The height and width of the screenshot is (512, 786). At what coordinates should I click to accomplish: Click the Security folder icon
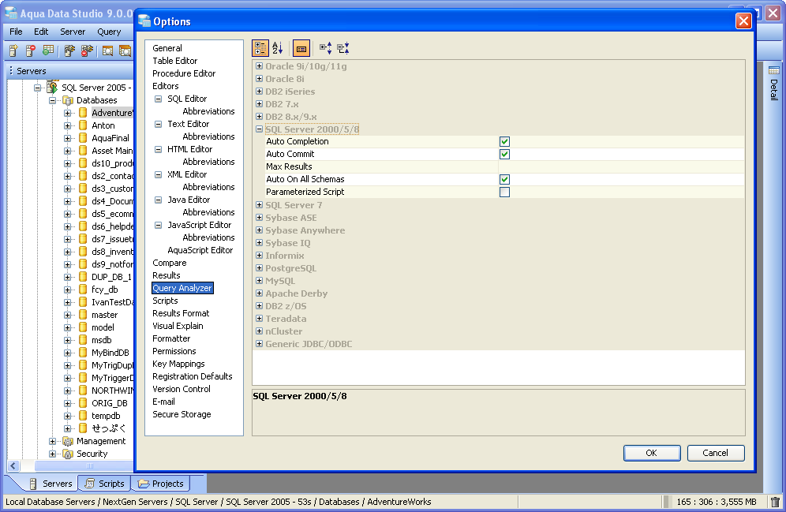(68, 454)
